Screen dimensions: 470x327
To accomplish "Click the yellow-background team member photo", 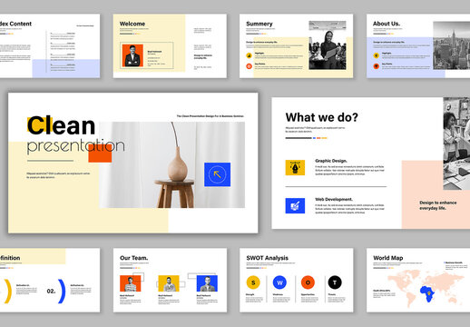I will [169, 283].
